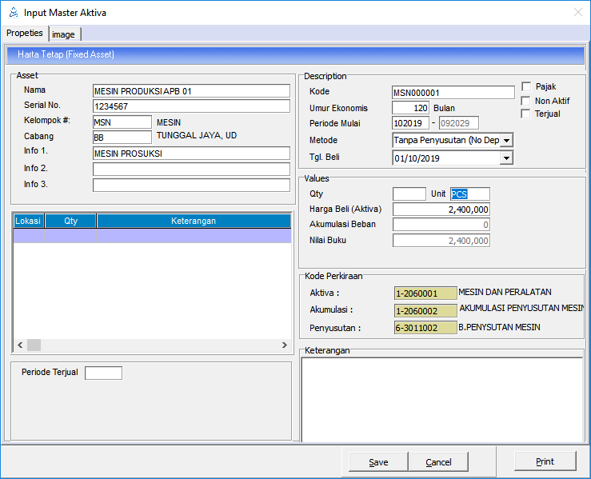The width and height of the screenshot is (591, 479).
Task: Open the Metode dropdown list
Action: pyautogui.click(x=505, y=141)
